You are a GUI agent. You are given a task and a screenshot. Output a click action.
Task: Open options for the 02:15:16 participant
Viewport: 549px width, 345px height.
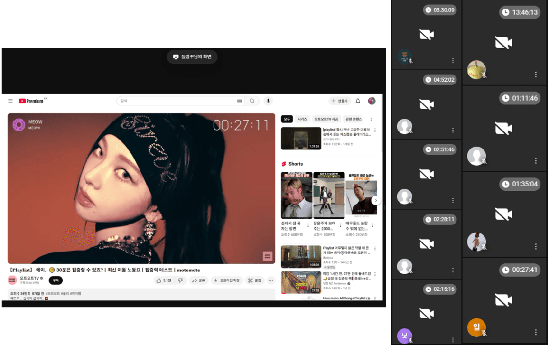coord(453,340)
